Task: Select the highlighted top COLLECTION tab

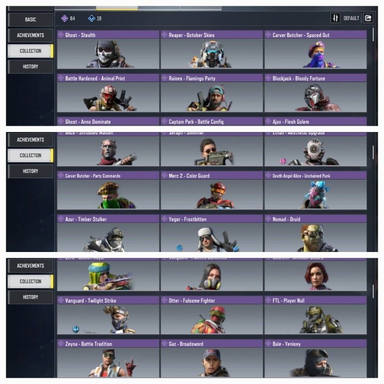Action: click(30, 51)
